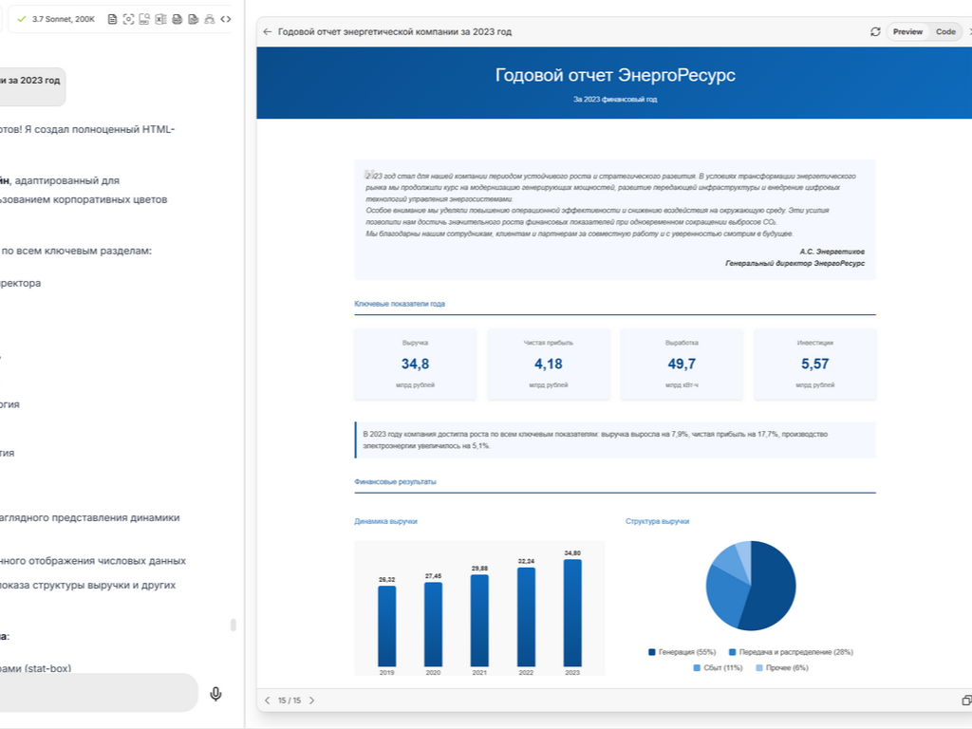The width and height of the screenshot is (972, 729).
Task: Click the 2019 bar in revenue chart
Action: [387, 626]
